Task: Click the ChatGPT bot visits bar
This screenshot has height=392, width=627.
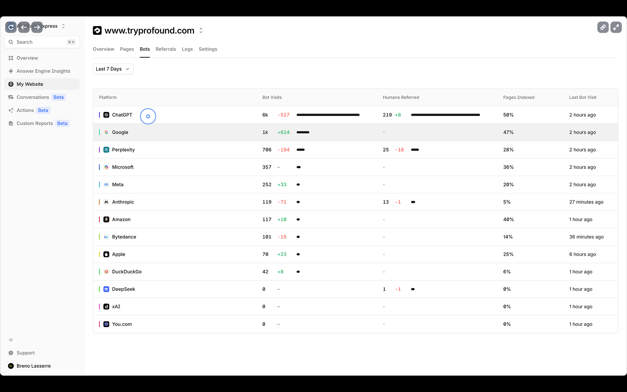Action: (x=328, y=115)
